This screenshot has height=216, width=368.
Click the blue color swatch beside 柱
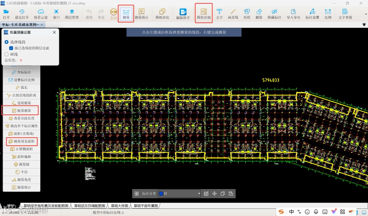tap(161, 193)
